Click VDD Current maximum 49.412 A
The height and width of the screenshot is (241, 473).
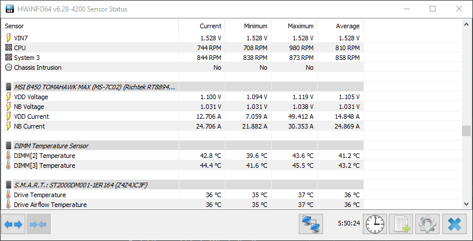click(299, 116)
